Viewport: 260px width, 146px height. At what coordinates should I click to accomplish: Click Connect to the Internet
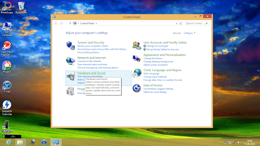pos(89,61)
